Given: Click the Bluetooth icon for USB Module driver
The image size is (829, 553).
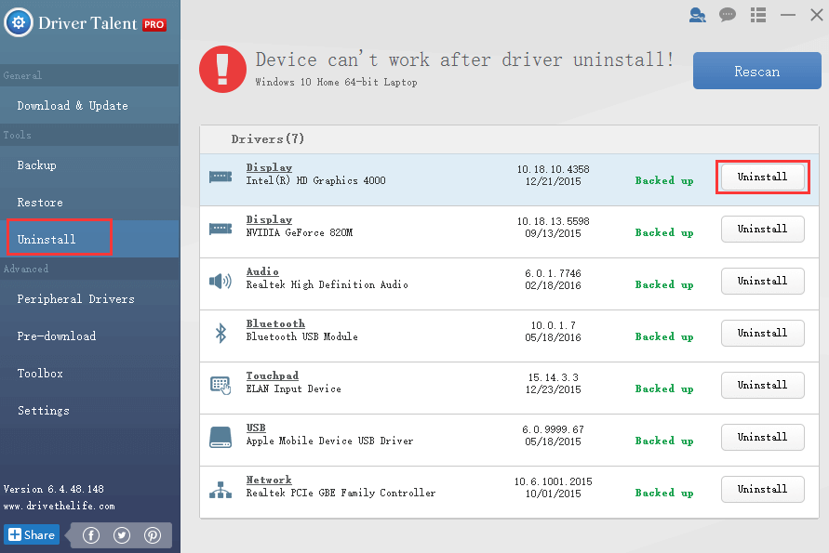Looking at the screenshot, I should click(x=221, y=332).
